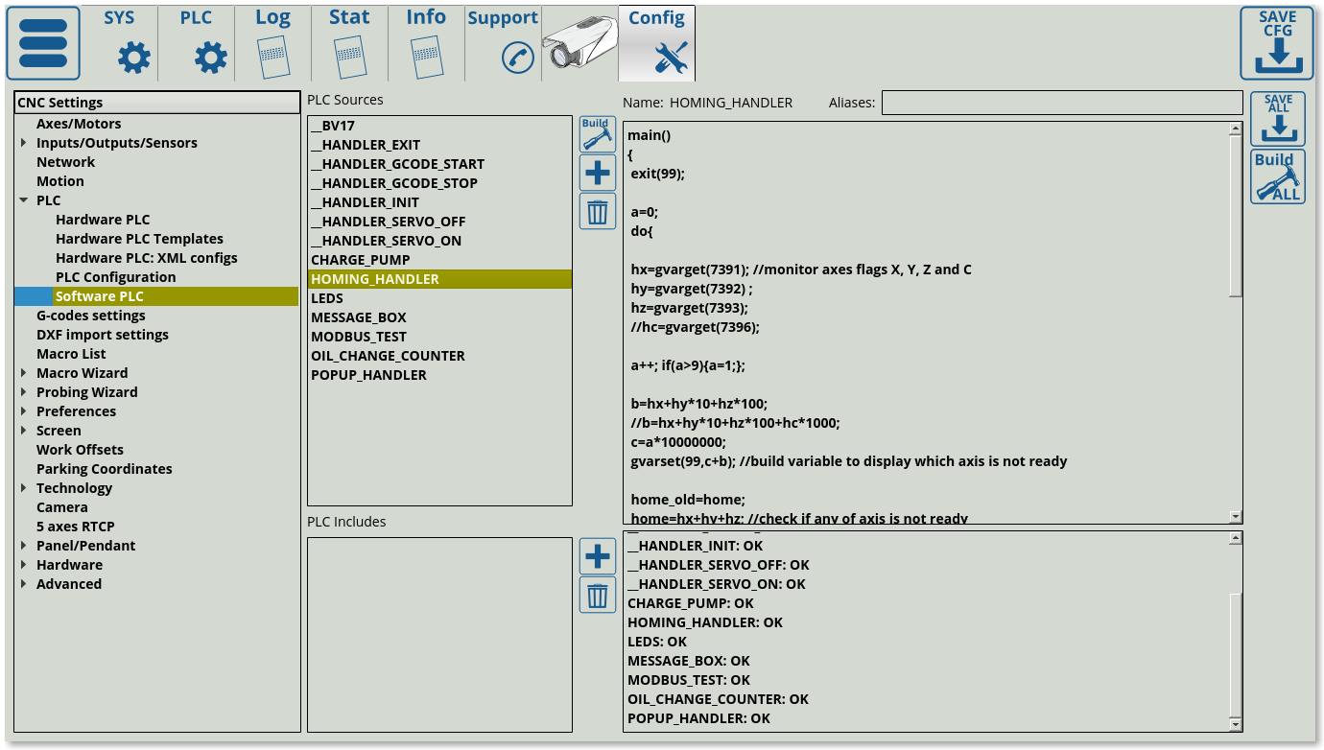Open the camera view icon
Screen dimensions: 1324x750
tap(579, 45)
